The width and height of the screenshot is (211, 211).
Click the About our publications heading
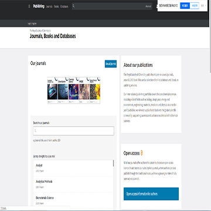pyautogui.click(x=138, y=65)
